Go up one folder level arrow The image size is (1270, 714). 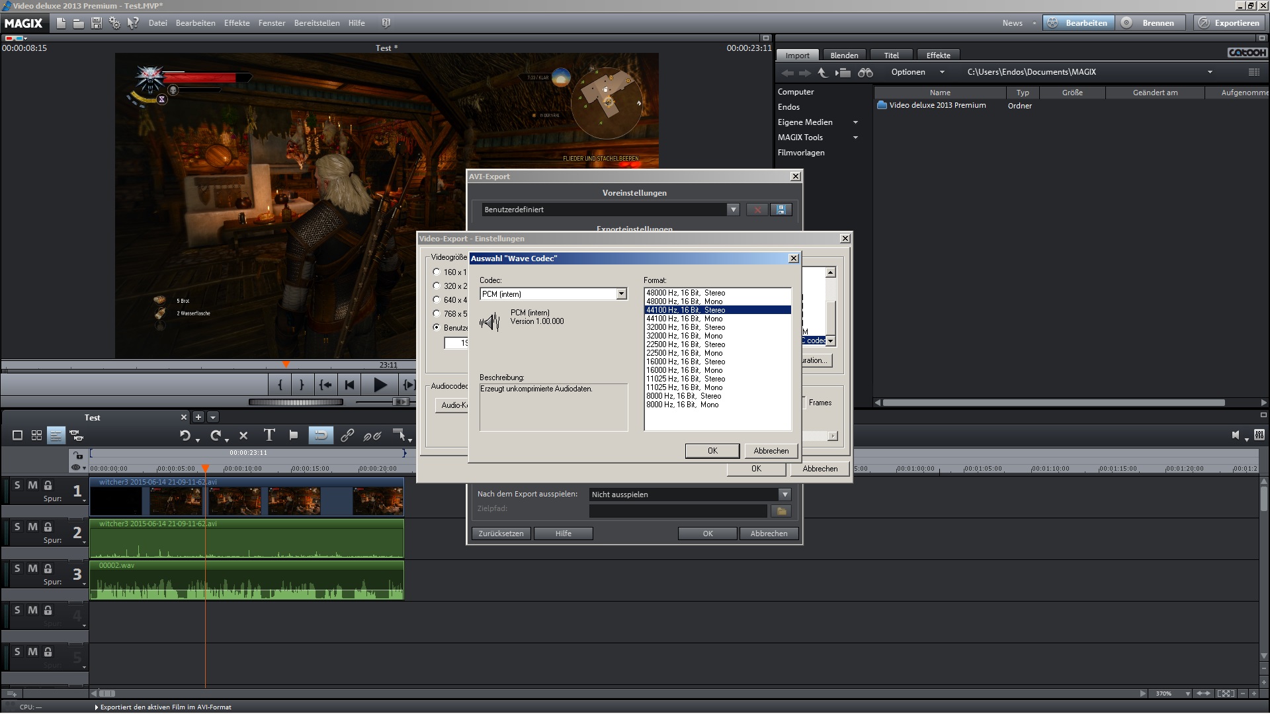tap(822, 72)
